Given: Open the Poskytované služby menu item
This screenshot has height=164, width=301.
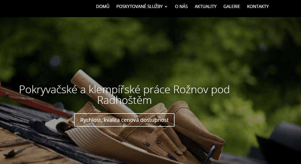Looking at the screenshot, I should [140, 6].
